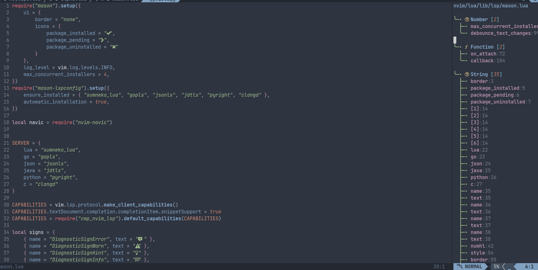Select text:35 entry in the outline
Image resolution: width=538 pixels, height=270 pixels.
[480, 198]
